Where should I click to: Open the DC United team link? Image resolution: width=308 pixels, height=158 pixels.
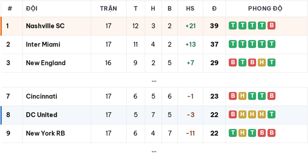(42, 115)
